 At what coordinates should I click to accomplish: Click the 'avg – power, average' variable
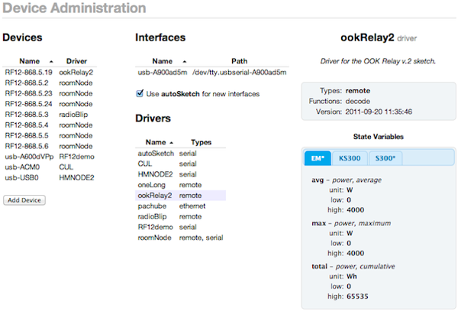click(x=347, y=180)
